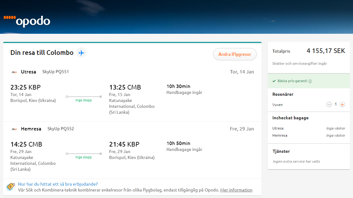353x198 pixels.
Task: Click Skatter och serviceavgifter ingår note
Action: tap(299, 64)
